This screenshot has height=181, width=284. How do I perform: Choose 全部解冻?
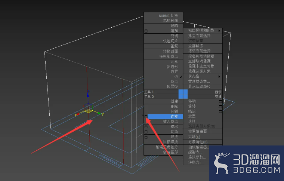(x=195, y=46)
